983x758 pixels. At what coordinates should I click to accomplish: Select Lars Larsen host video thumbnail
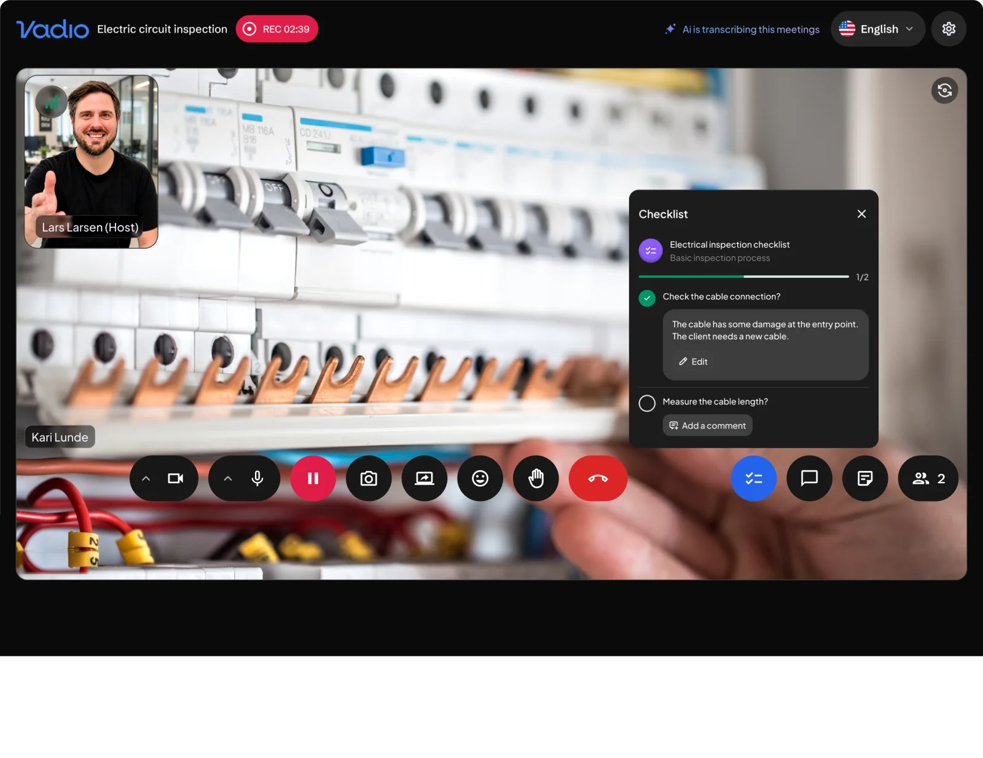[x=91, y=162]
